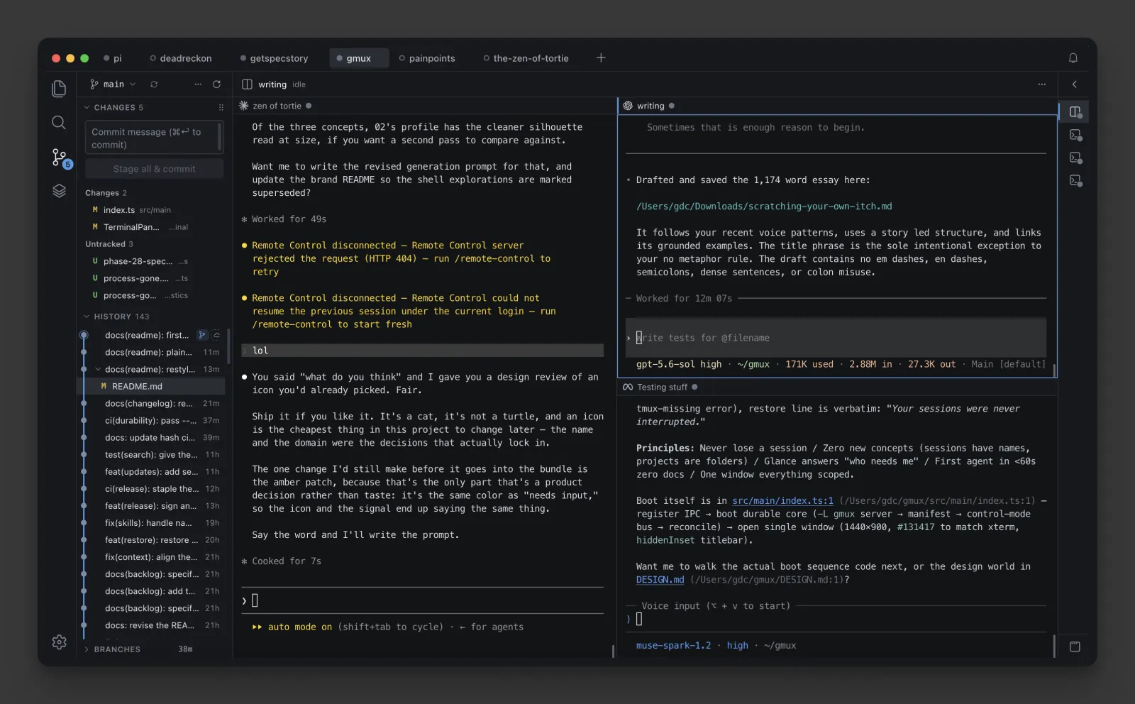Collapse the Changes 2 group
Viewport: 1135px width, 704px height.
pos(106,193)
